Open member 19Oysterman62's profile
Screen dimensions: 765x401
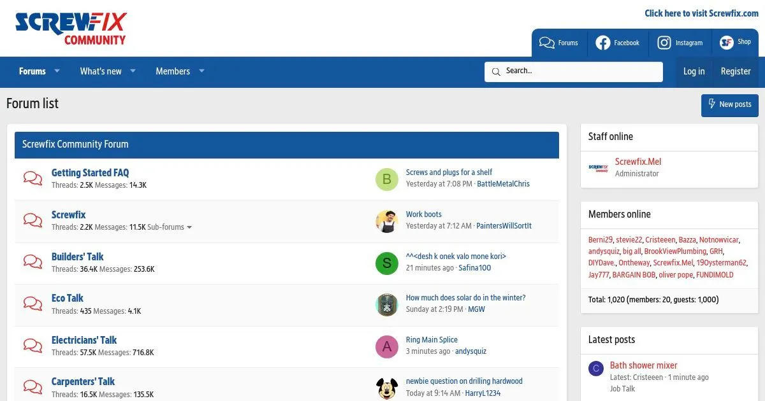coord(721,263)
